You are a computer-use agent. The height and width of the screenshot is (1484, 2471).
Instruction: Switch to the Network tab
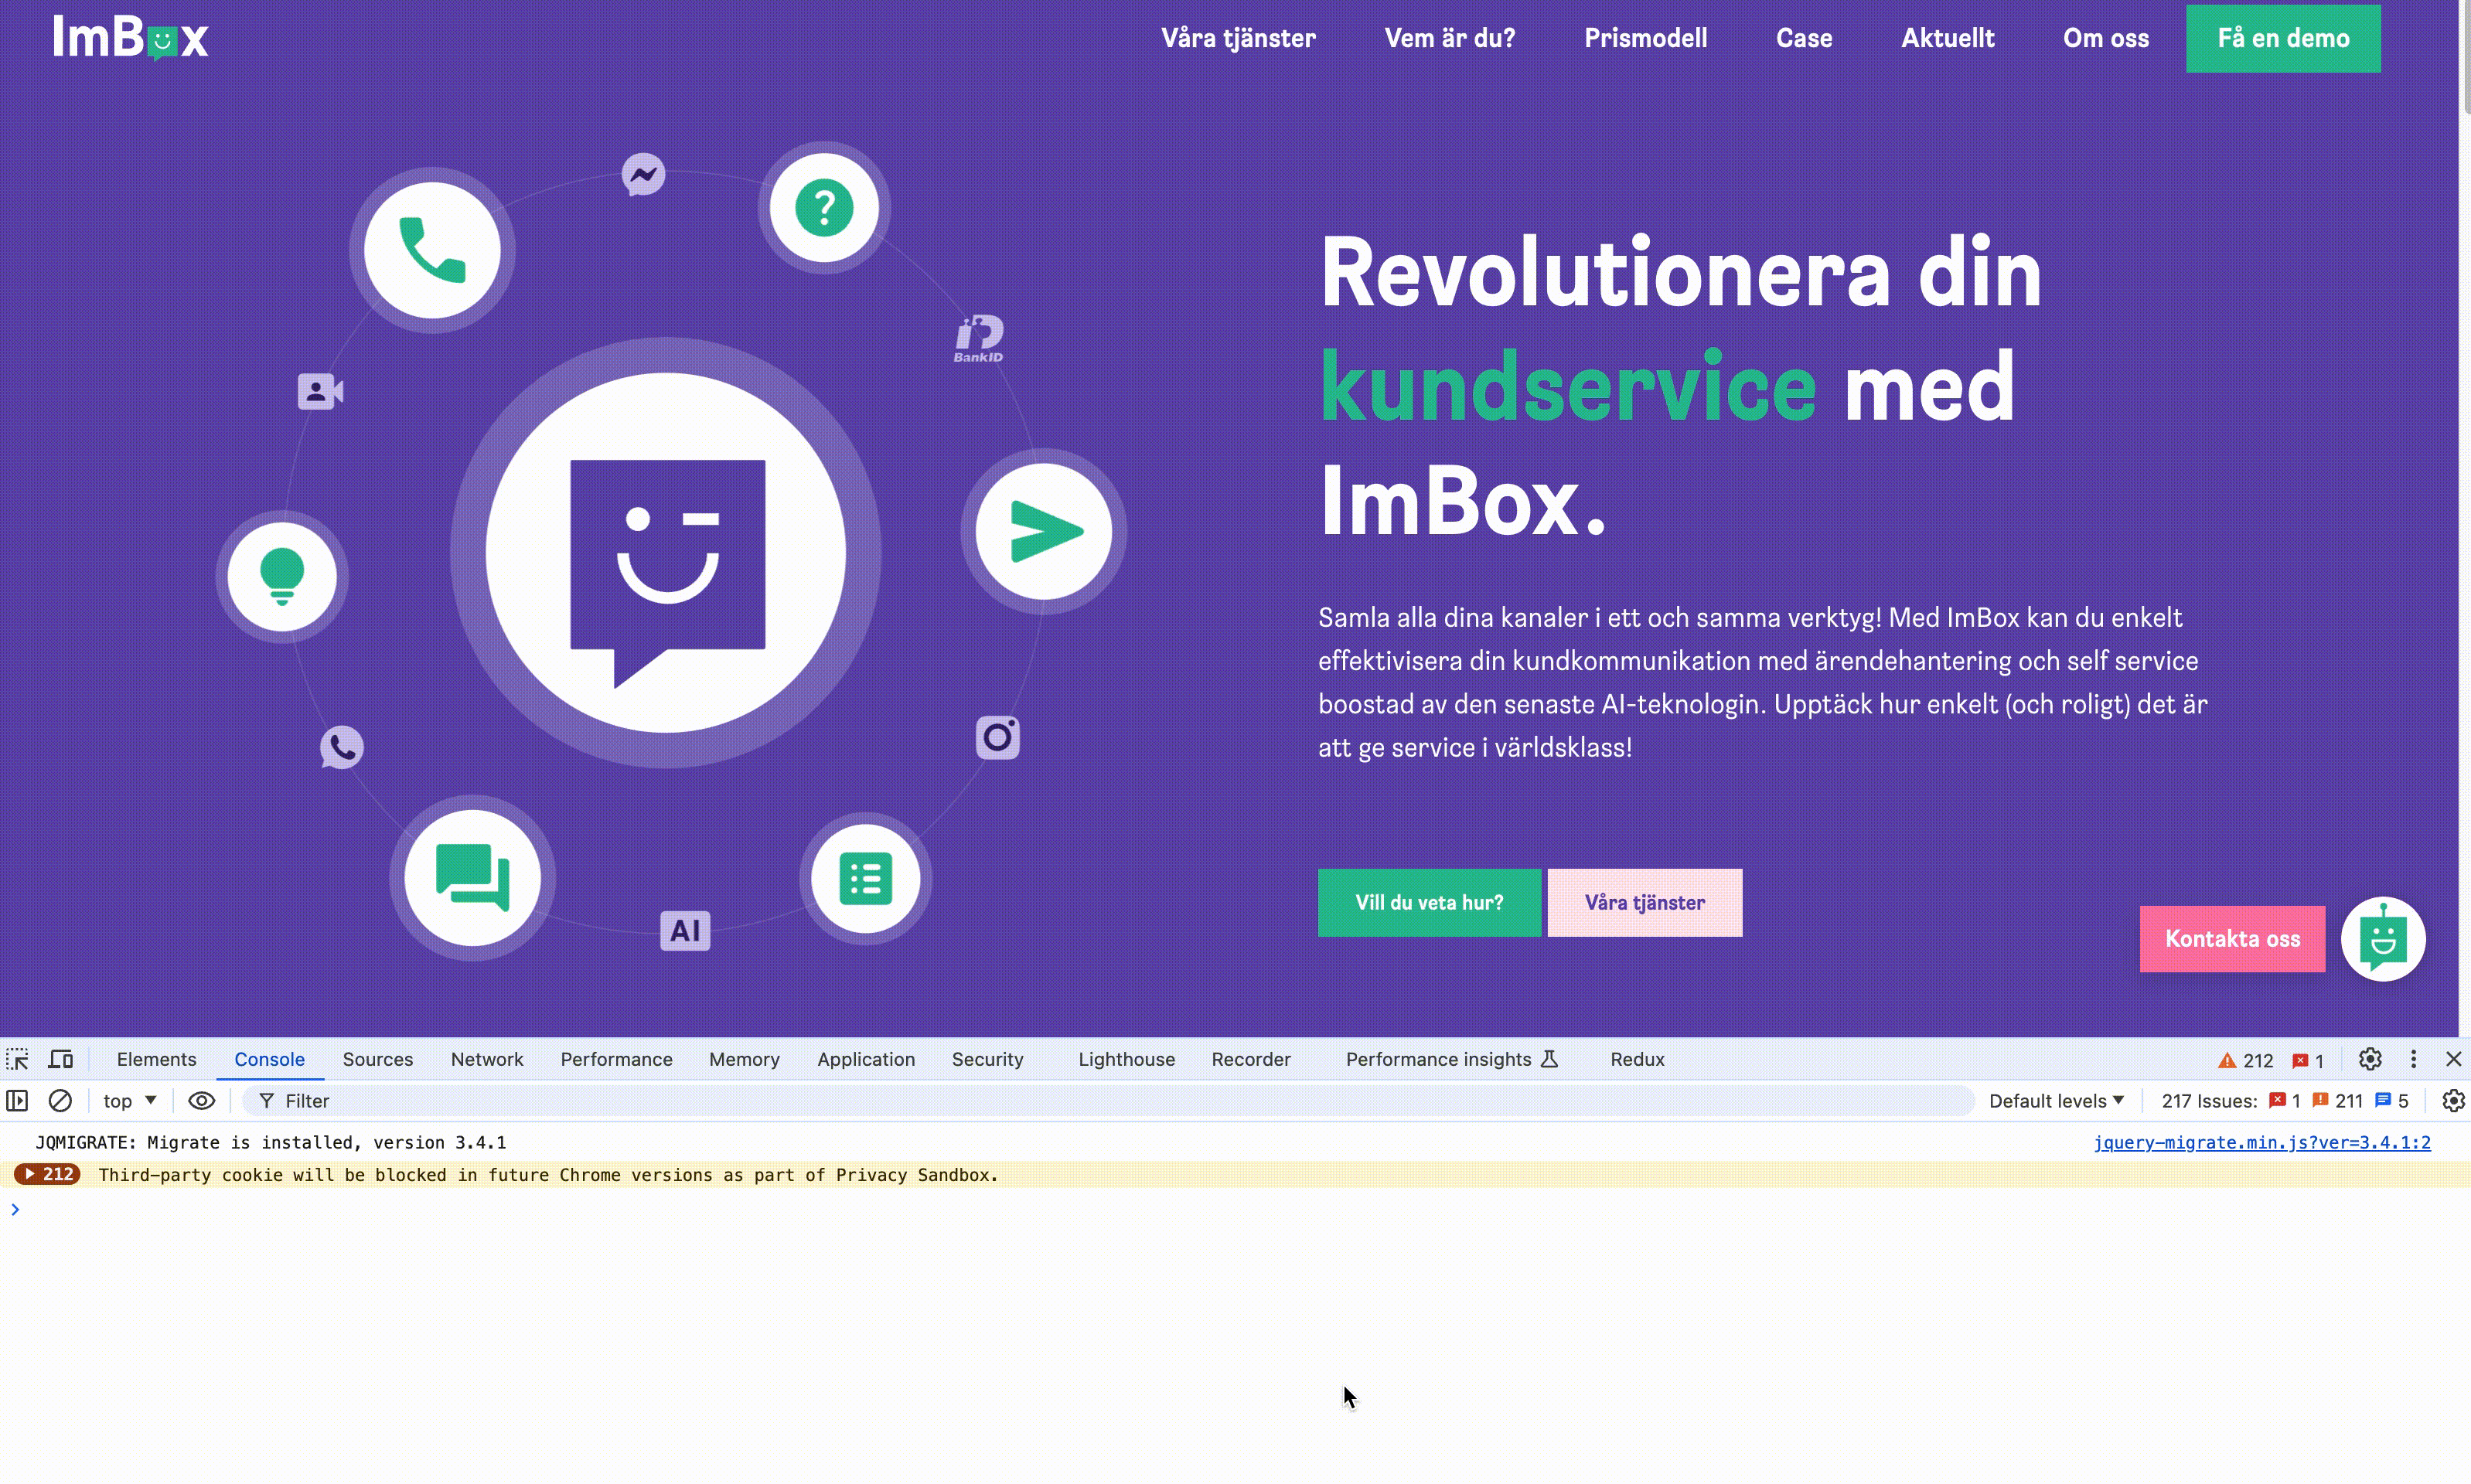[x=486, y=1059]
